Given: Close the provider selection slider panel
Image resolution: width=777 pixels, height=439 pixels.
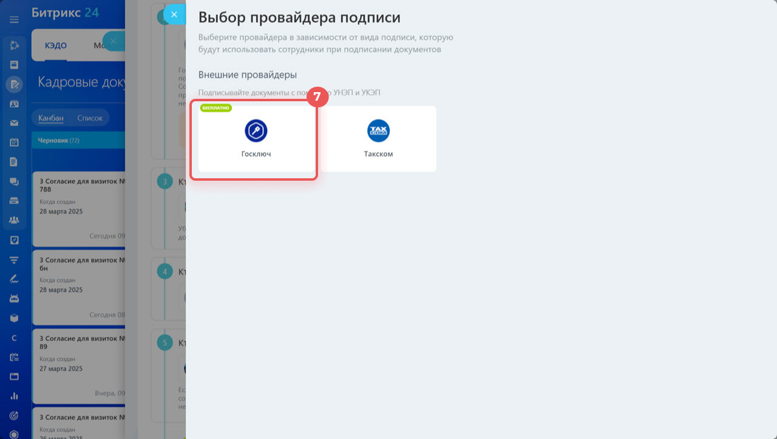Looking at the screenshot, I should pyautogui.click(x=174, y=14).
